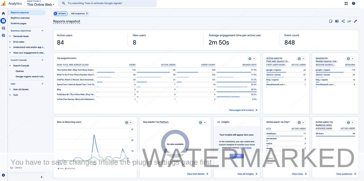Click OnePlus Watch 2 Review page row
Screen dimensions: 364x181
click(157, 80)
